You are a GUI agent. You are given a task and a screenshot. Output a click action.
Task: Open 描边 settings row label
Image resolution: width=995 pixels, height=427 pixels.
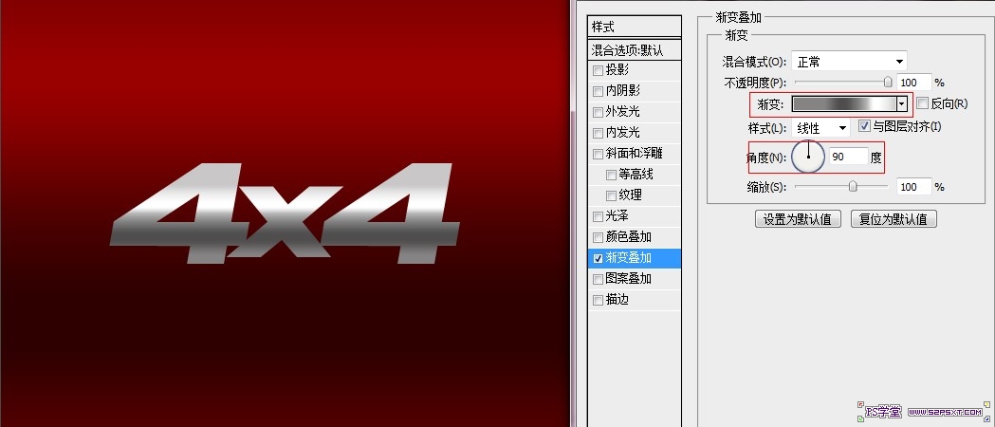(x=617, y=300)
